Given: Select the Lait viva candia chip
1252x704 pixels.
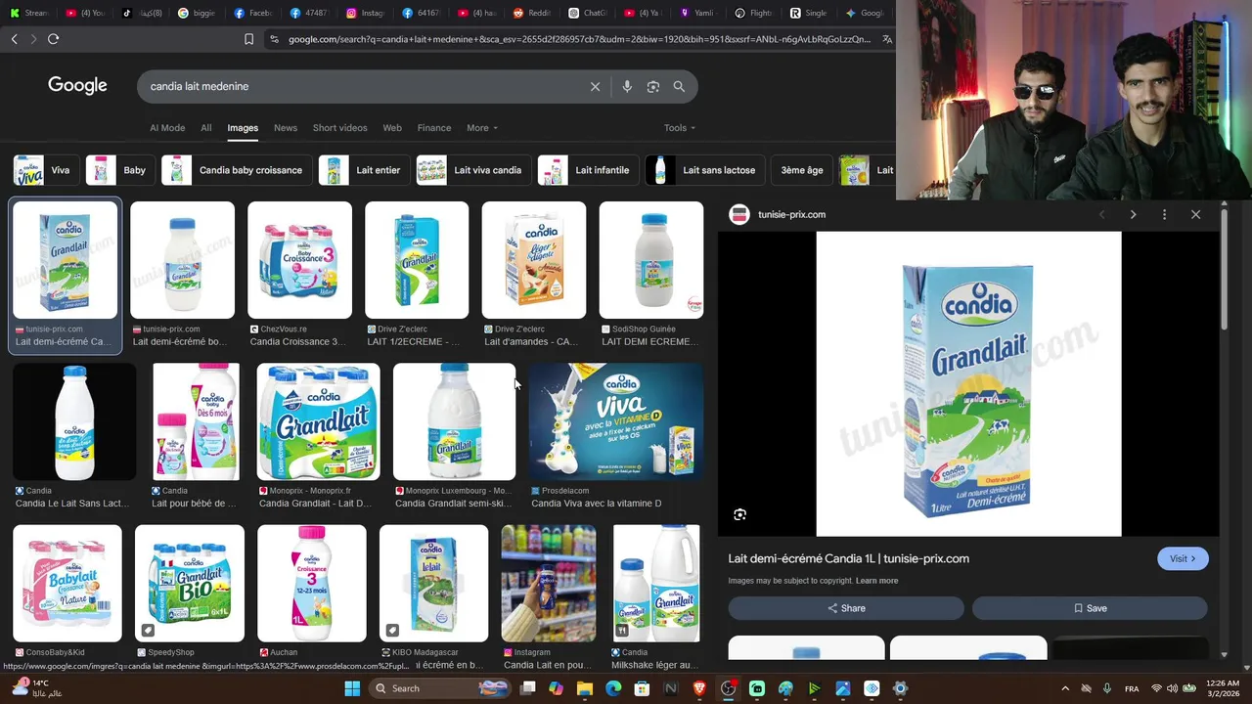Looking at the screenshot, I should tap(472, 170).
